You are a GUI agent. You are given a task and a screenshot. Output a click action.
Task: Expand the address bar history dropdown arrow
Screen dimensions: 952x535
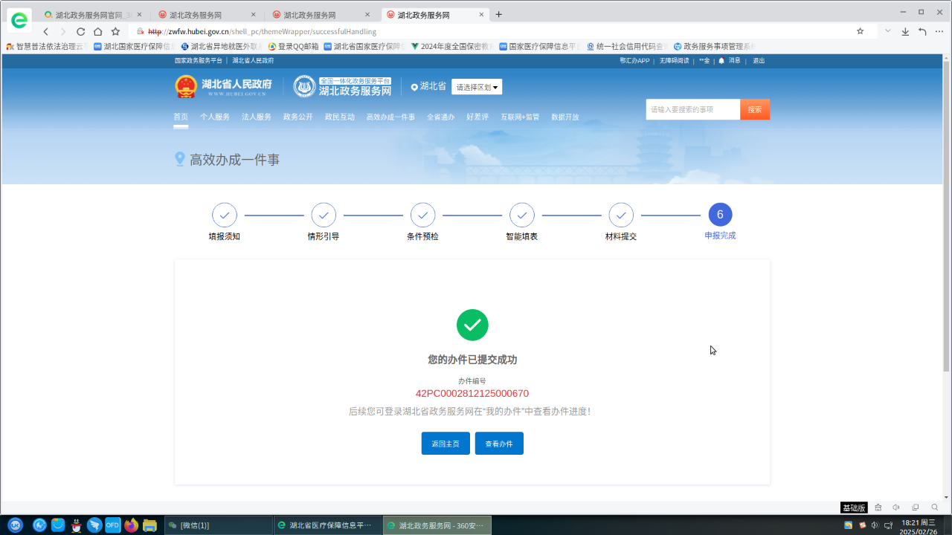pos(887,31)
